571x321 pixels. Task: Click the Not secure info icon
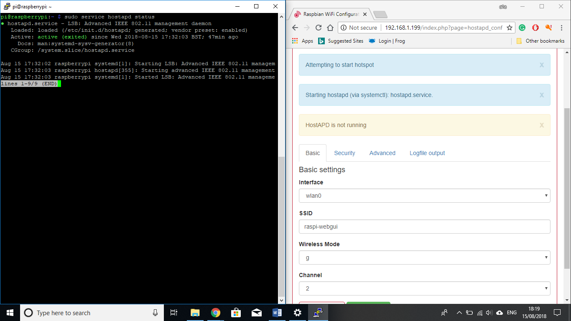(x=344, y=28)
